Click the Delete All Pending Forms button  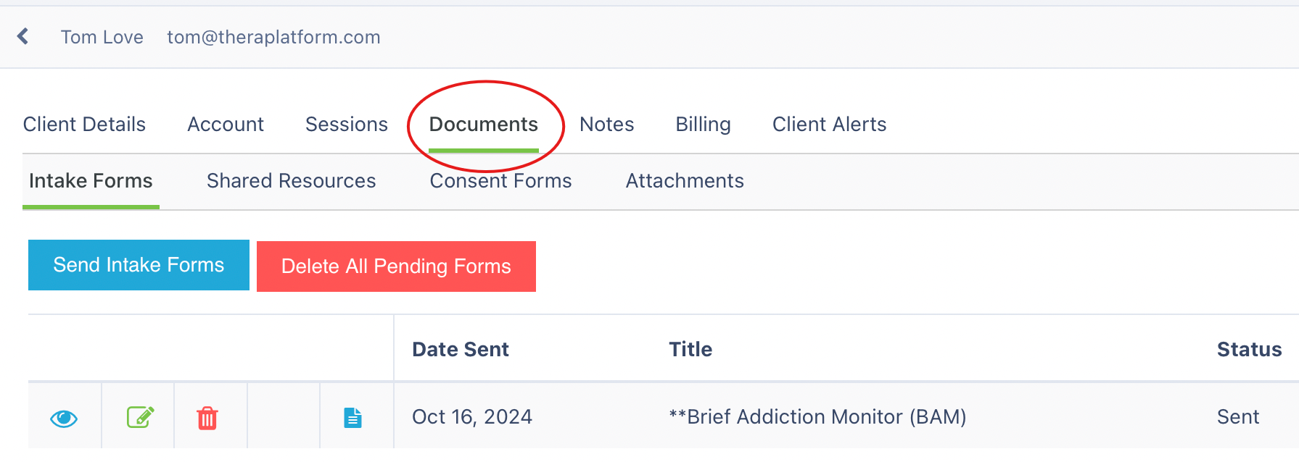[396, 266]
